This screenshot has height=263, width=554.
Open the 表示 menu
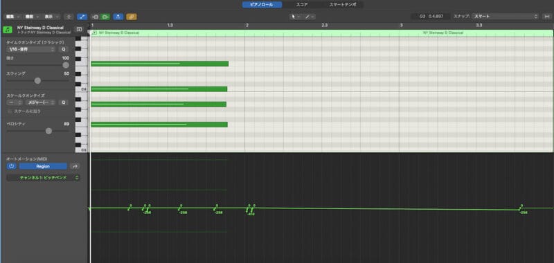coord(51,17)
